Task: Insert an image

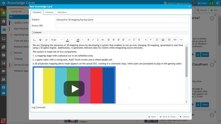Action: pyautogui.click(x=163, y=40)
